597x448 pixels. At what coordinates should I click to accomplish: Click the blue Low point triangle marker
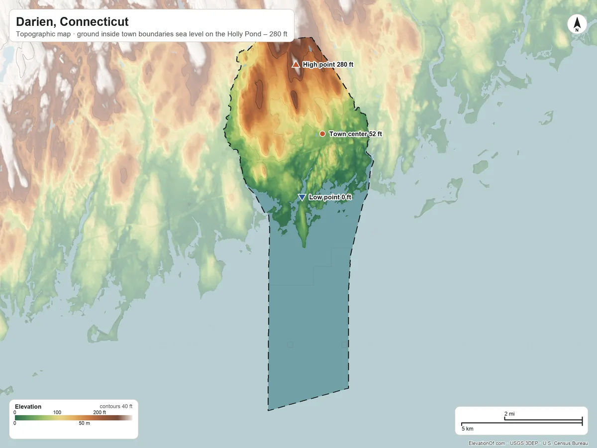[301, 198]
